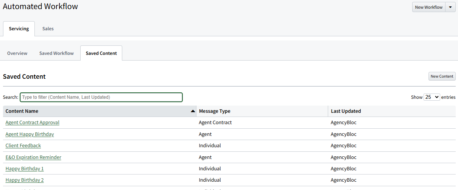The width and height of the screenshot is (458, 190).
Task: Select the 'Individual' cell in Happy Birthday 1 row
Action: point(210,169)
